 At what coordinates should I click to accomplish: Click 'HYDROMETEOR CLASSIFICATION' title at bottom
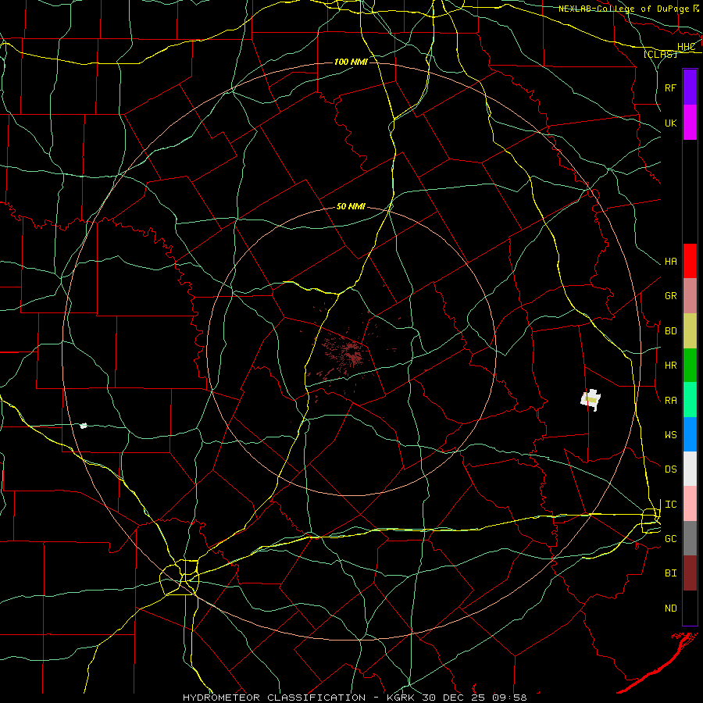274,698
